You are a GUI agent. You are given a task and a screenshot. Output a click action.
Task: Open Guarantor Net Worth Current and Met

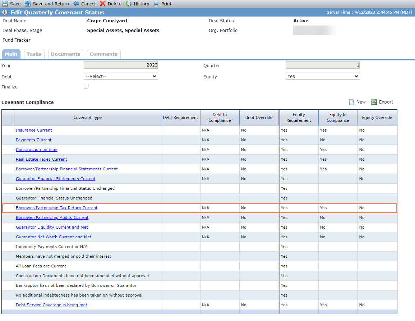54,237
